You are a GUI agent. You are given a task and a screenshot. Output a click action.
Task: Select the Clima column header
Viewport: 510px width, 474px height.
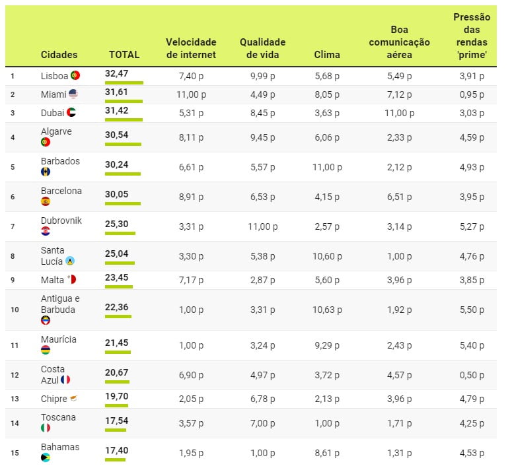(327, 55)
